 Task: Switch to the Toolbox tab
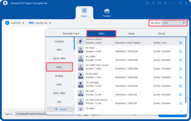(x=107, y=13)
